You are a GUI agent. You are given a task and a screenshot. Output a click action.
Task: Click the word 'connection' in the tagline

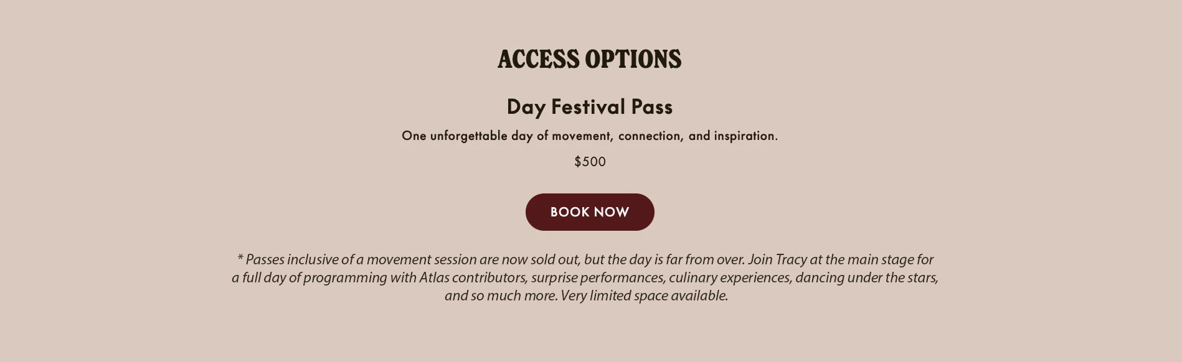click(649, 136)
